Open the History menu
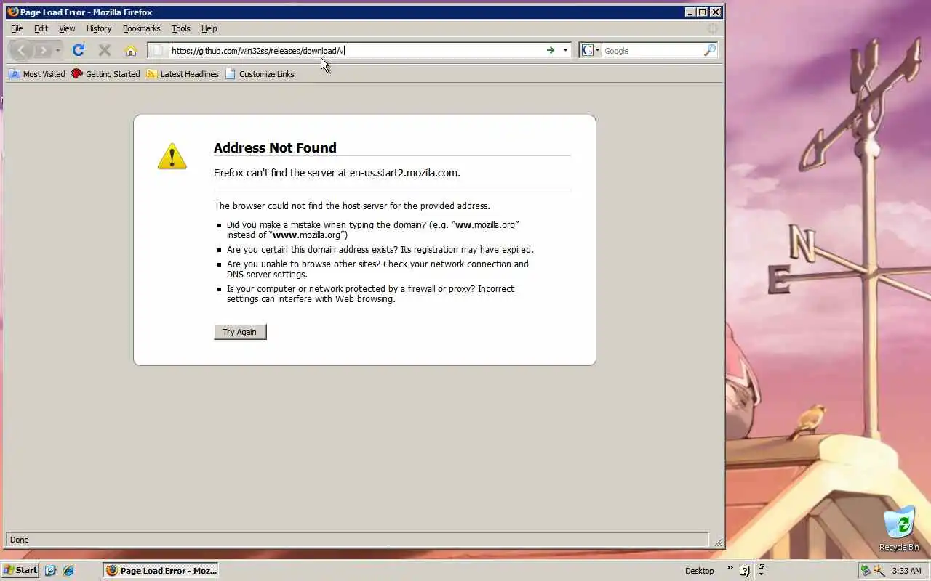Viewport: 931px width, 581px height. point(99,28)
